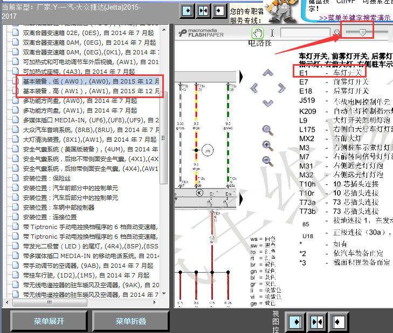393x333 pixels.
Task: Select the FlashPaper hand pan tool
Action: (258, 33)
